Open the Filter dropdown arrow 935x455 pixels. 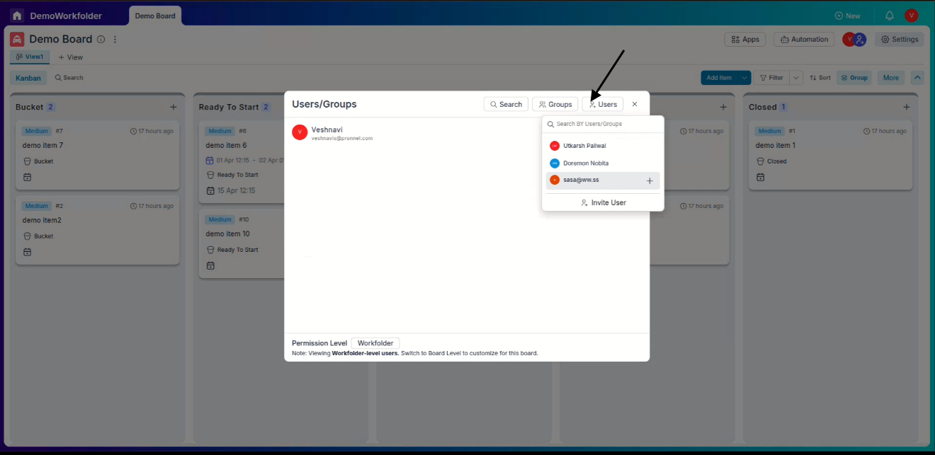(796, 78)
